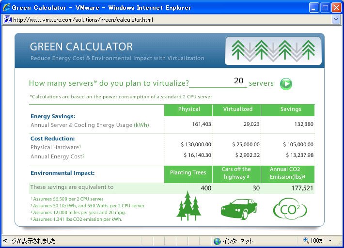The image size is (344, 248).
Task: Click the Internet zone globe icon
Action: pos(217,241)
